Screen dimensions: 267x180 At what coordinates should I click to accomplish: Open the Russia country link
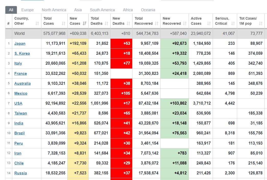coord(20,173)
